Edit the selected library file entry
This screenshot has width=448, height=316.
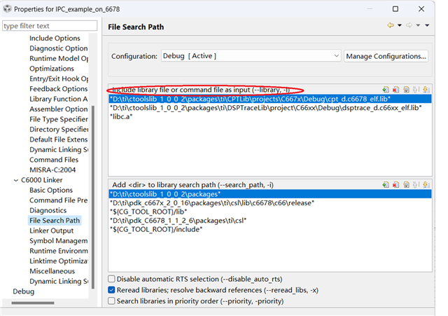[x=406, y=90]
